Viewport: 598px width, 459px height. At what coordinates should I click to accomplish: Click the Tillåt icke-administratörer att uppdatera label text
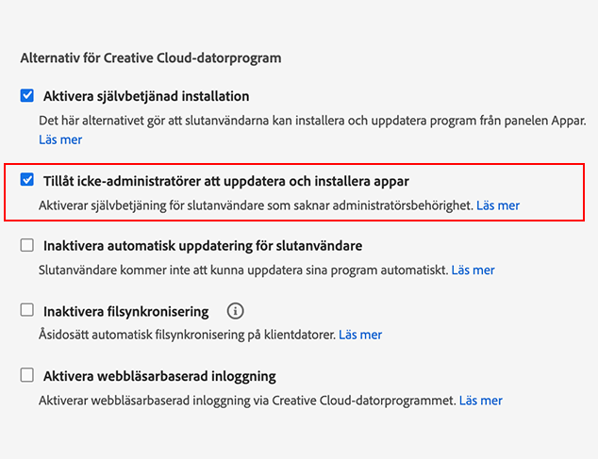click(226, 180)
